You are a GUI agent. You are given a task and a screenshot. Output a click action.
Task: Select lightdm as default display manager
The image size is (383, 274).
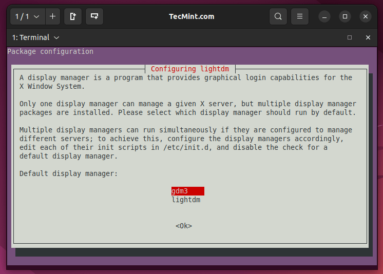pyautogui.click(x=186, y=200)
